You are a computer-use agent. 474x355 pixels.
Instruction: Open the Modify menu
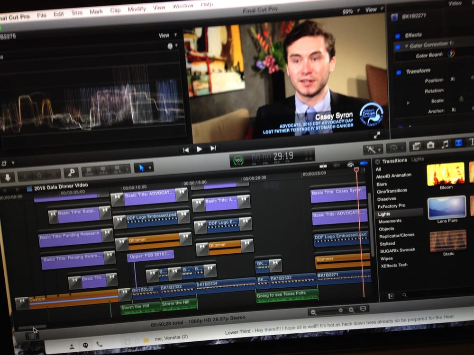point(137,9)
